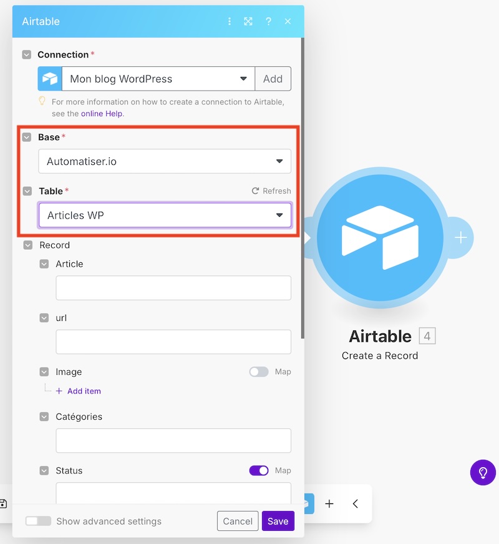The width and height of the screenshot is (499, 544).
Task: Click into the url input field
Action: (173, 342)
